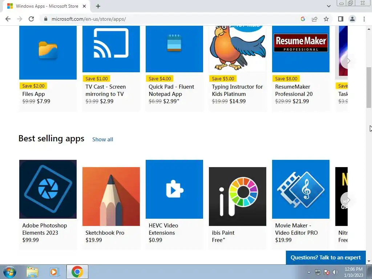Click the $0.99 price
Viewport: 372px width, 279px height.
tap(155, 240)
